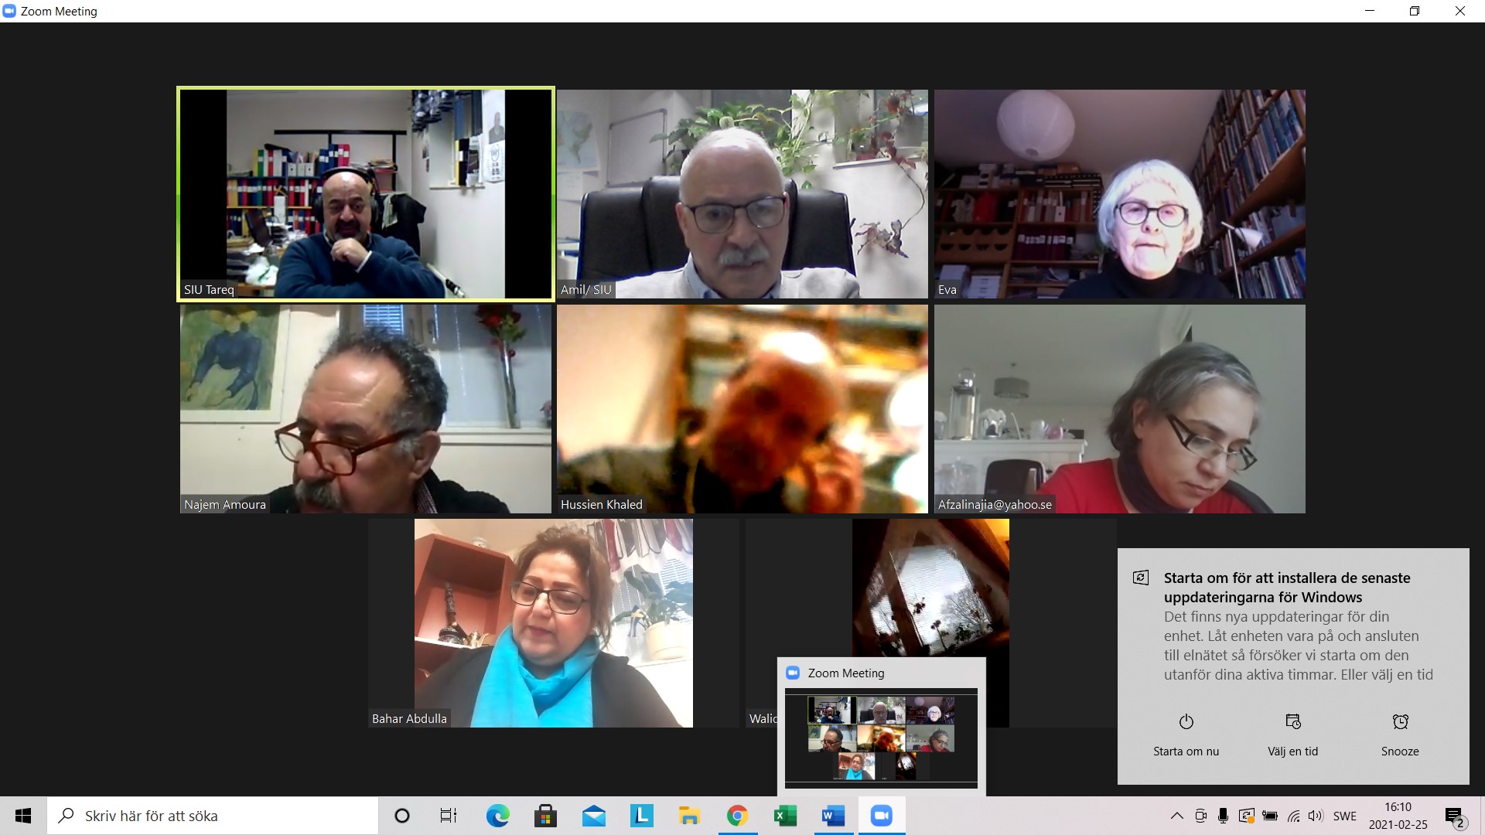Click the alarm clock icon above Snooze
Image resolution: width=1485 pixels, height=835 pixels.
(1400, 721)
